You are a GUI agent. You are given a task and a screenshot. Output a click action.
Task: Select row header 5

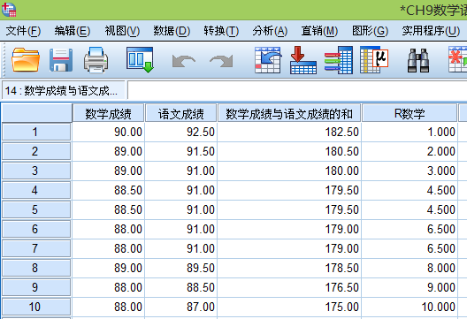point(36,209)
